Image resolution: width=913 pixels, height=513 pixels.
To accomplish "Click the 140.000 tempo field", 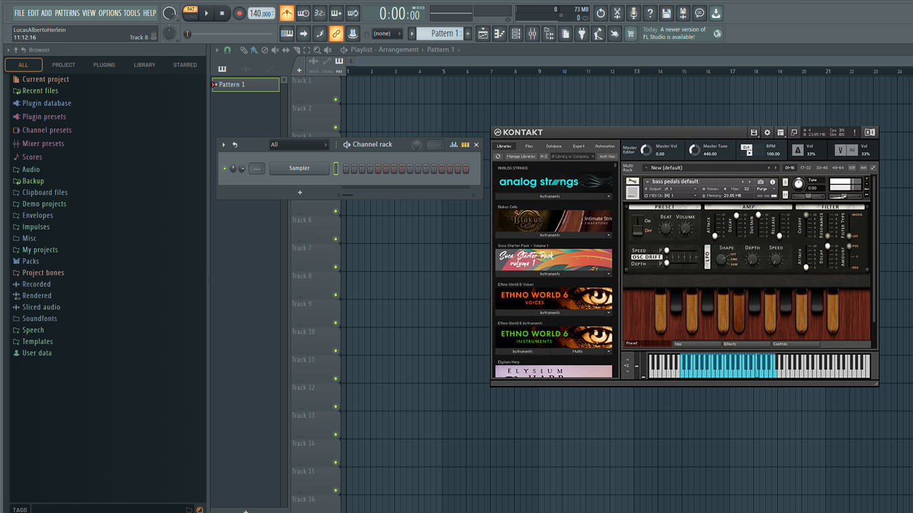I will (x=261, y=13).
